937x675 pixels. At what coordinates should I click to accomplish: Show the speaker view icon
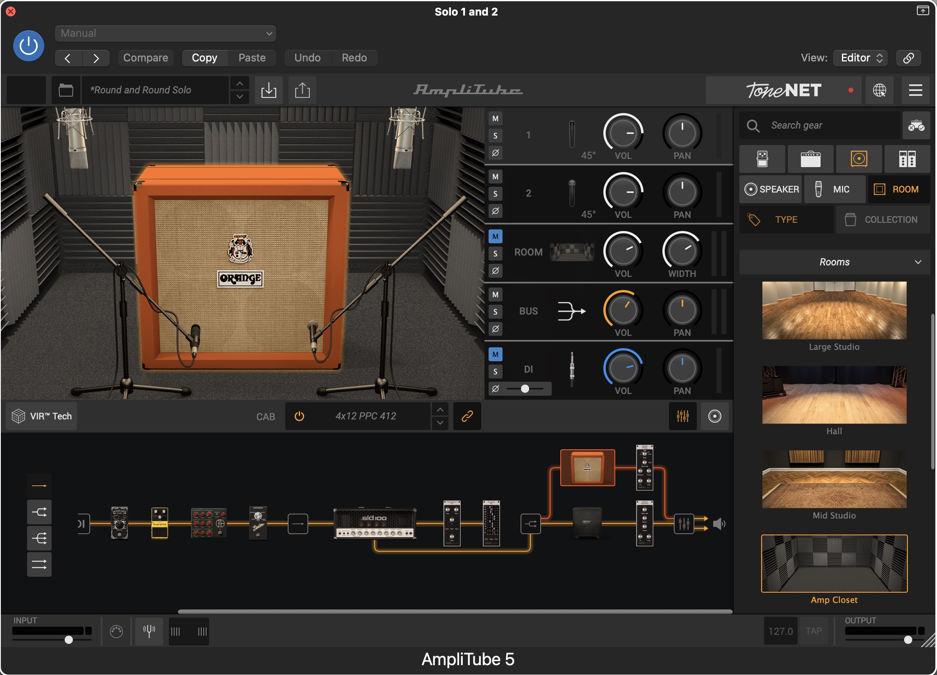(x=714, y=416)
